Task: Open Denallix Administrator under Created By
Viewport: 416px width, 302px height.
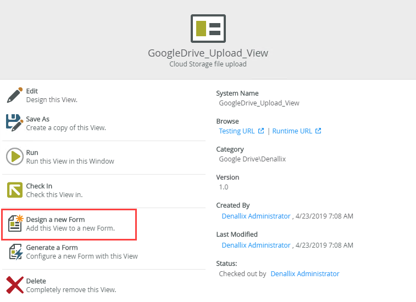Action: point(256,216)
